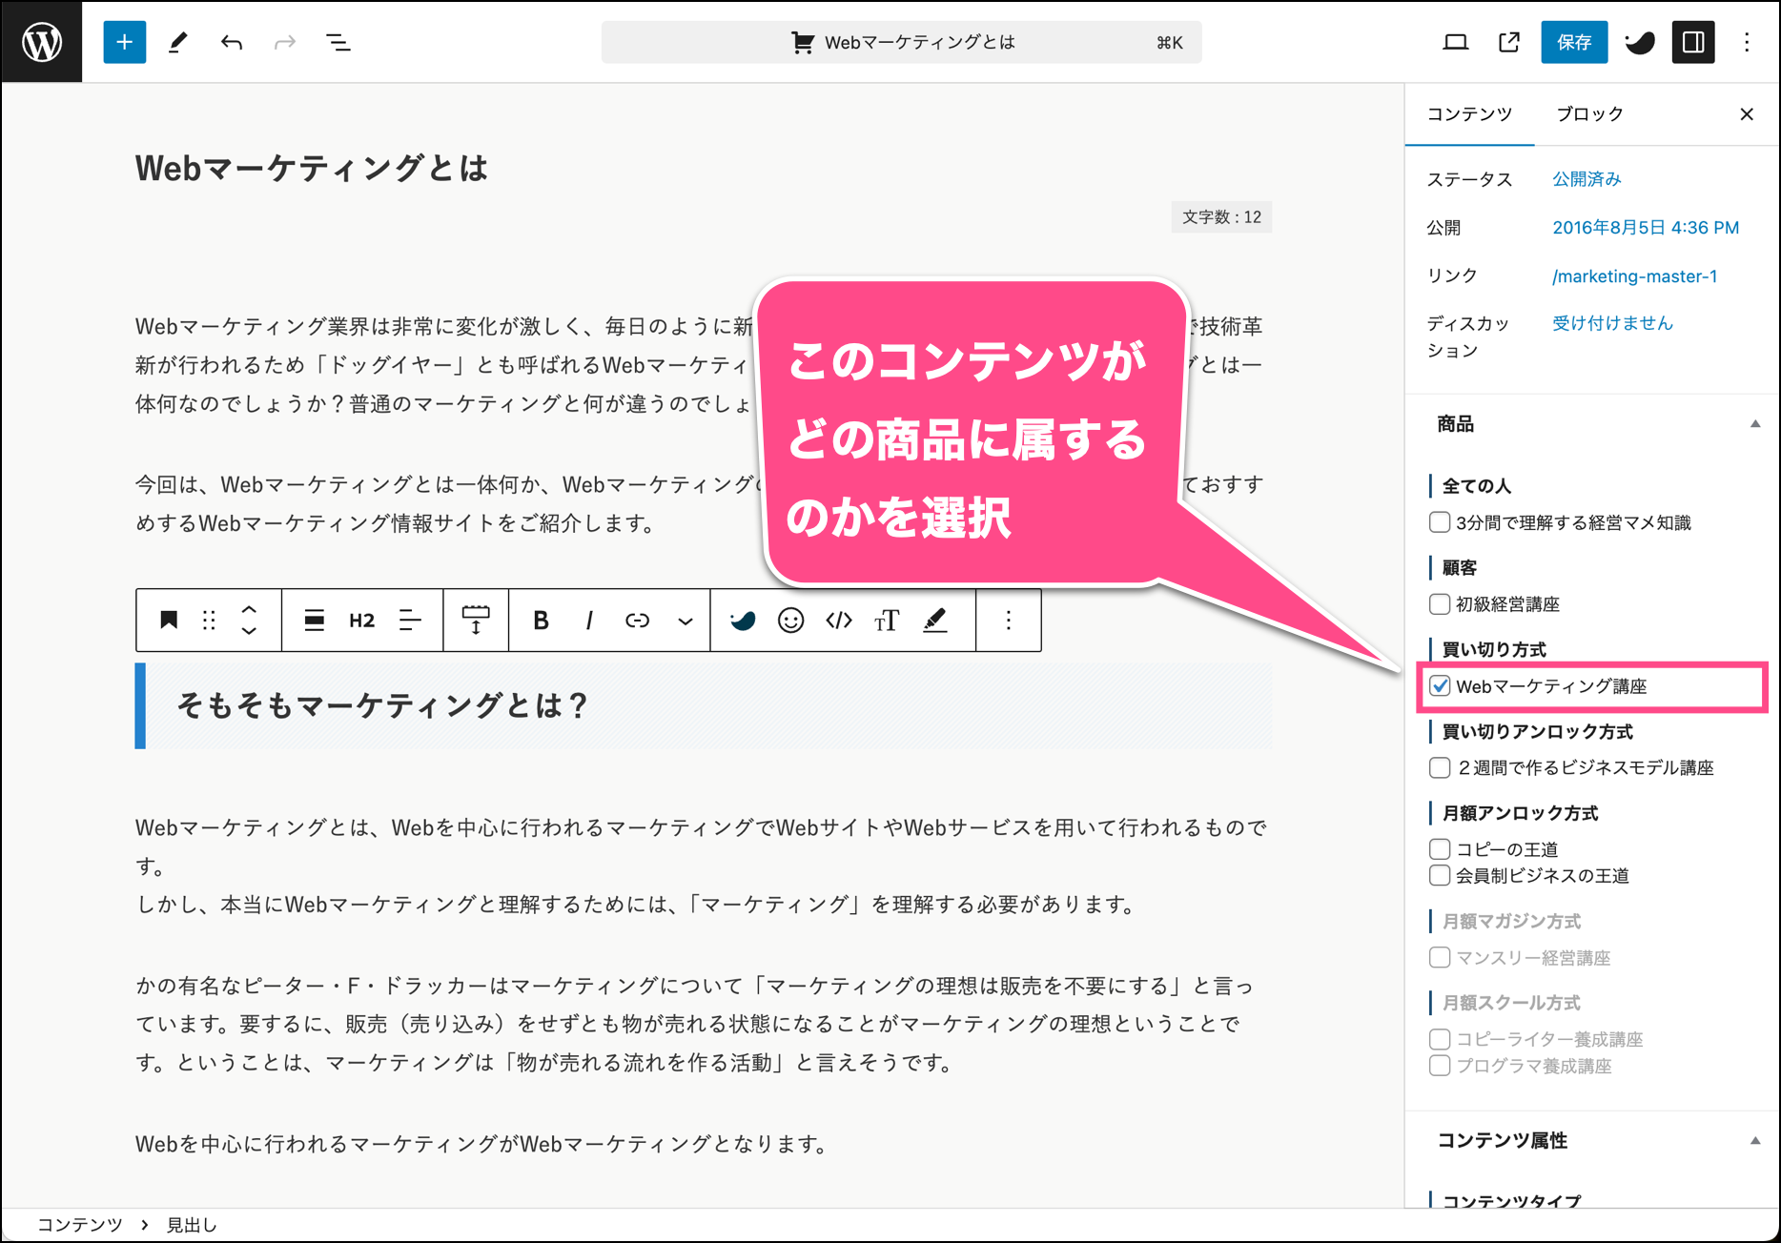
Task: Apply italic formatting to the heading
Action: (589, 621)
